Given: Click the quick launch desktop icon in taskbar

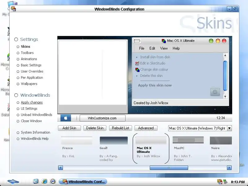Looking at the screenshot, I should coord(36,181).
